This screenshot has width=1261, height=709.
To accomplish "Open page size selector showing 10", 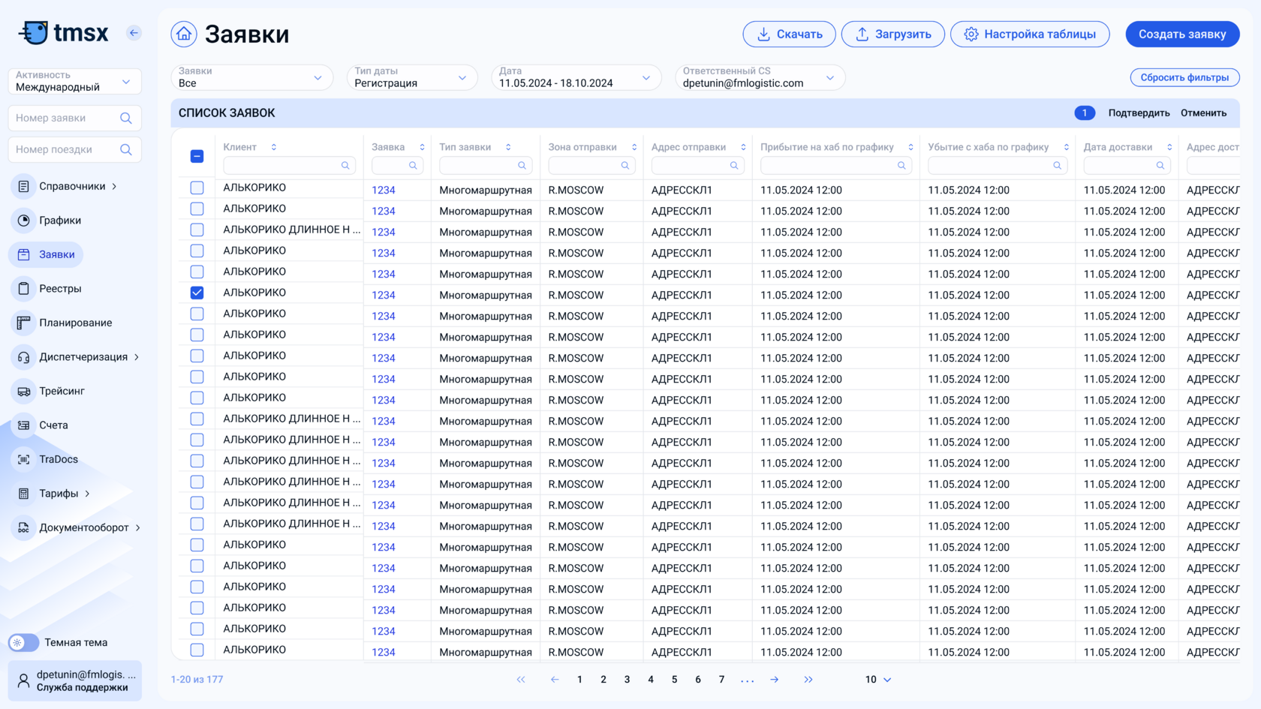I will pyautogui.click(x=877, y=680).
